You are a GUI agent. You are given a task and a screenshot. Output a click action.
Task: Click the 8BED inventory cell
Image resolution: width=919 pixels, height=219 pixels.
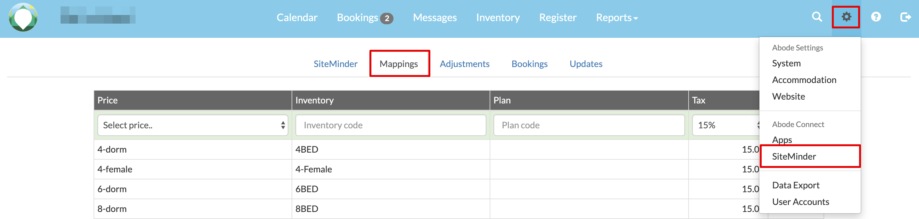[x=391, y=209]
